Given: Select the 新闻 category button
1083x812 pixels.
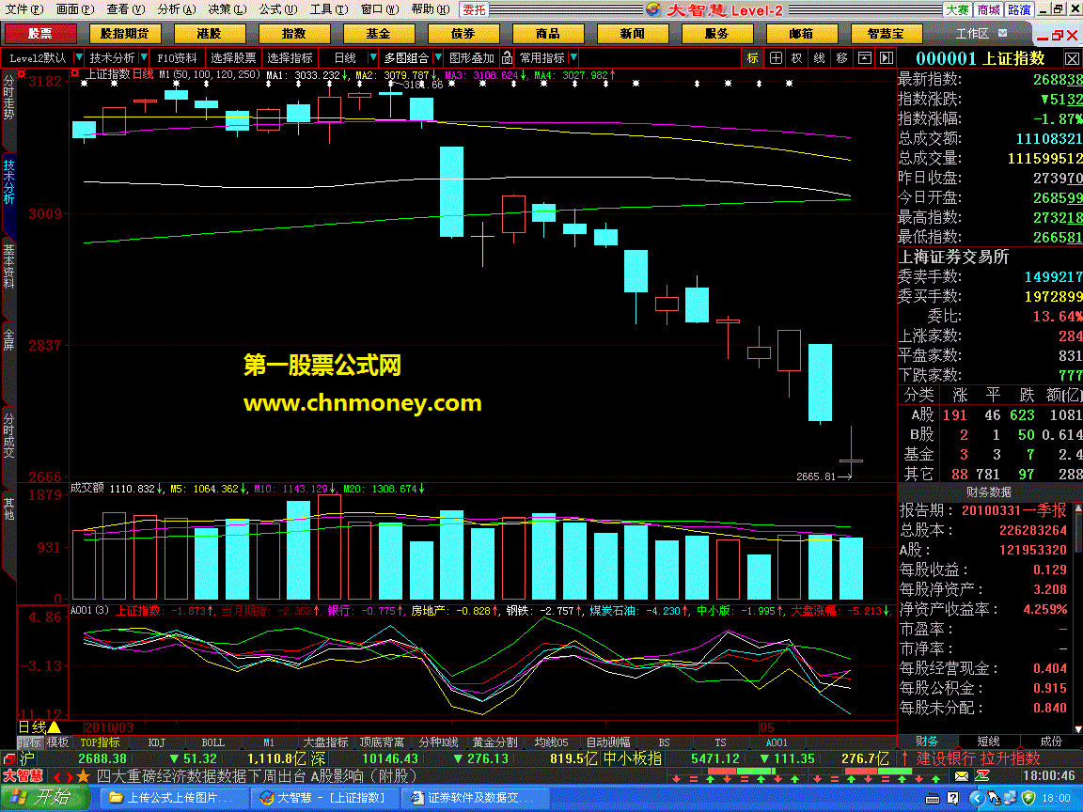Looking at the screenshot, I should [x=632, y=33].
